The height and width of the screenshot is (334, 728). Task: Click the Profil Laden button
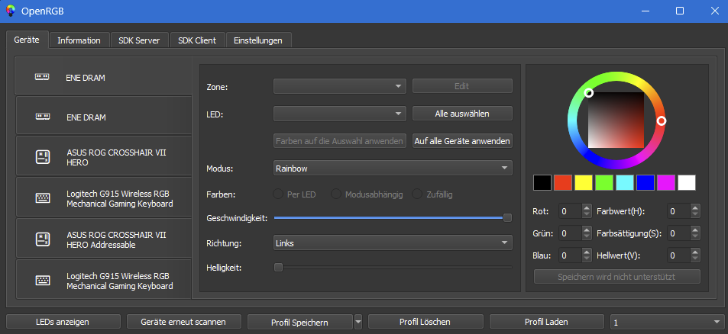point(546,322)
